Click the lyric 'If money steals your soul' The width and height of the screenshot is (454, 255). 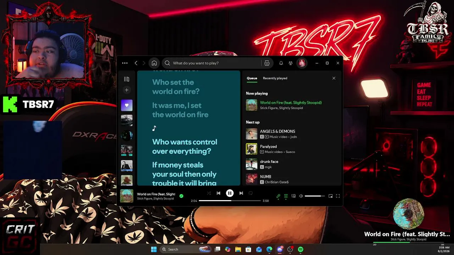(x=184, y=174)
